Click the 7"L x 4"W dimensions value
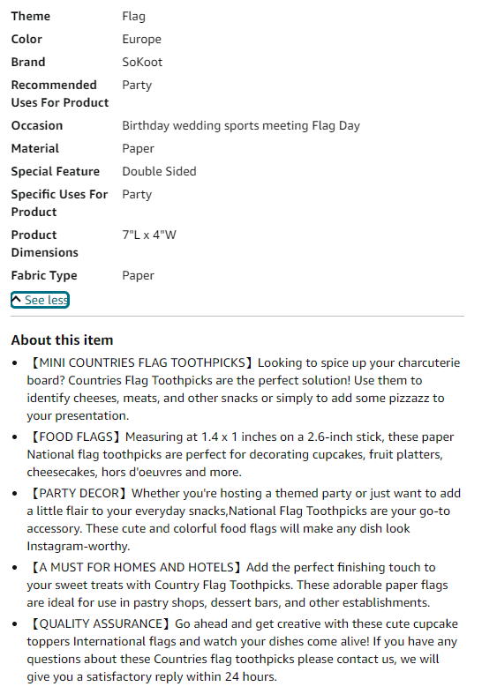The height and width of the screenshot is (694, 482). pyautogui.click(x=149, y=235)
